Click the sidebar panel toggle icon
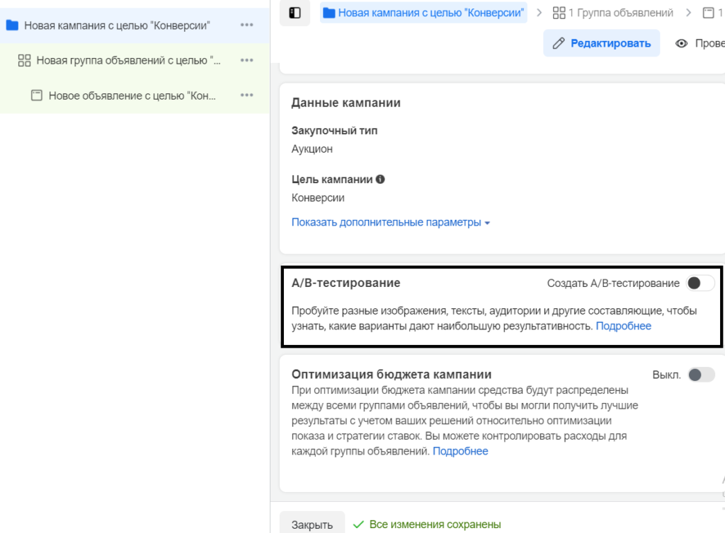This screenshot has height=533, width=725. (x=295, y=13)
